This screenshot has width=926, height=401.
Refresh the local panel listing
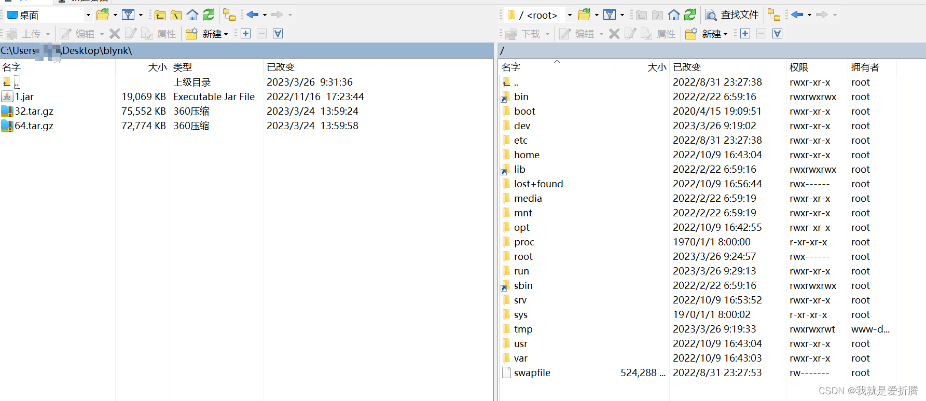[209, 15]
